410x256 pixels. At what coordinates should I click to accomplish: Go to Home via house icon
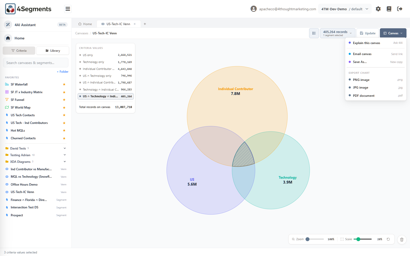(x=8, y=38)
